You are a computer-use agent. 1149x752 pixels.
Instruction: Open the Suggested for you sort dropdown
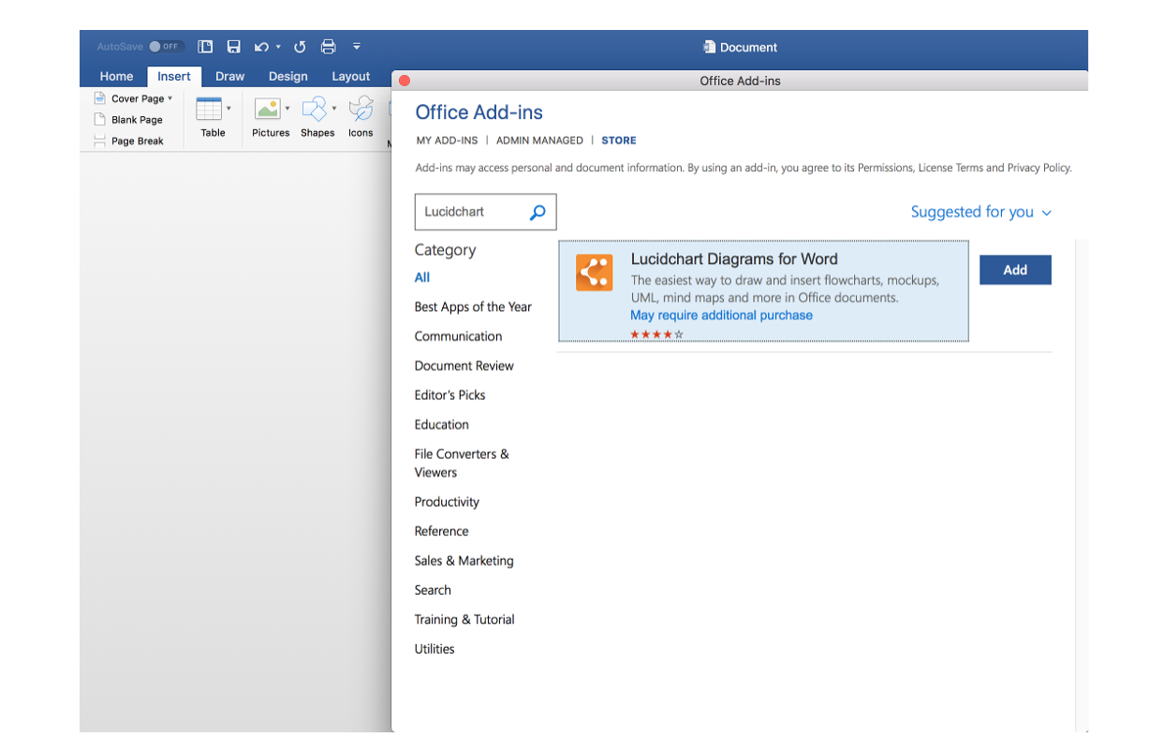click(981, 212)
